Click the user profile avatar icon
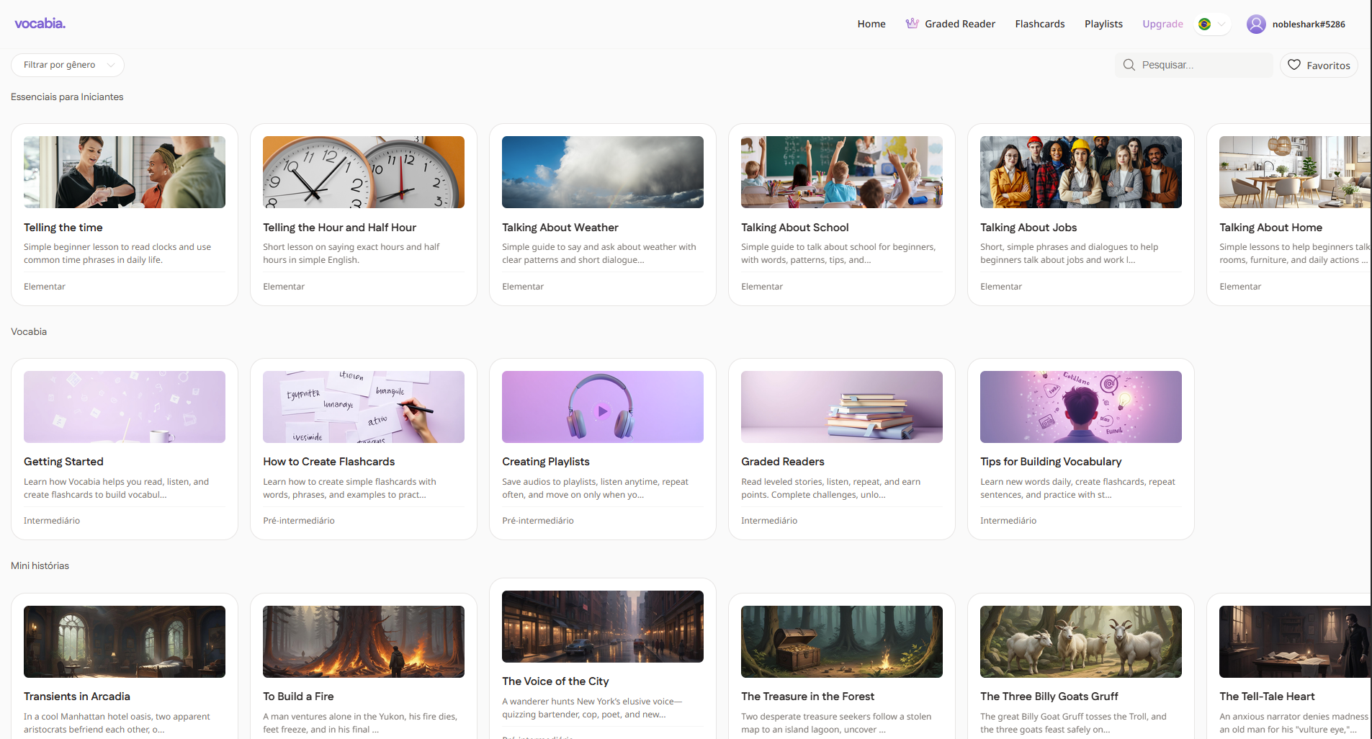 tap(1256, 24)
